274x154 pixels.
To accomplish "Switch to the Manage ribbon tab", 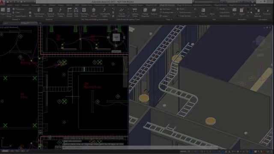I will point(52,5).
